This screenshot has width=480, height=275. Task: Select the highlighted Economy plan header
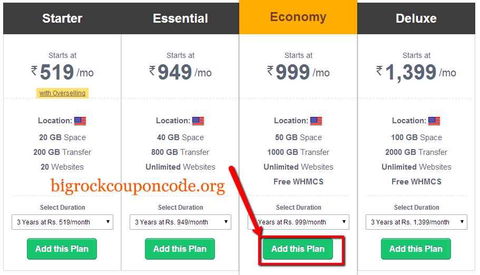(x=298, y=17)
